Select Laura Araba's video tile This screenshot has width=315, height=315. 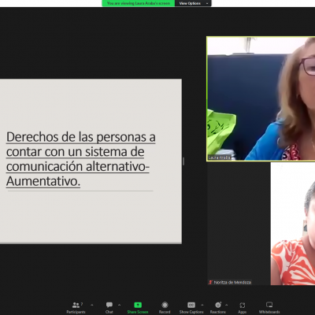point(261,98)
